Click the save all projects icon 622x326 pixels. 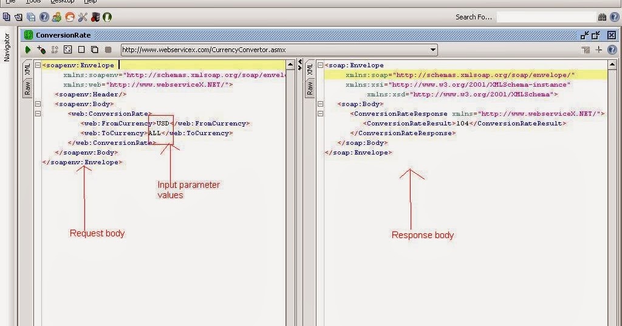click(31, 17)
